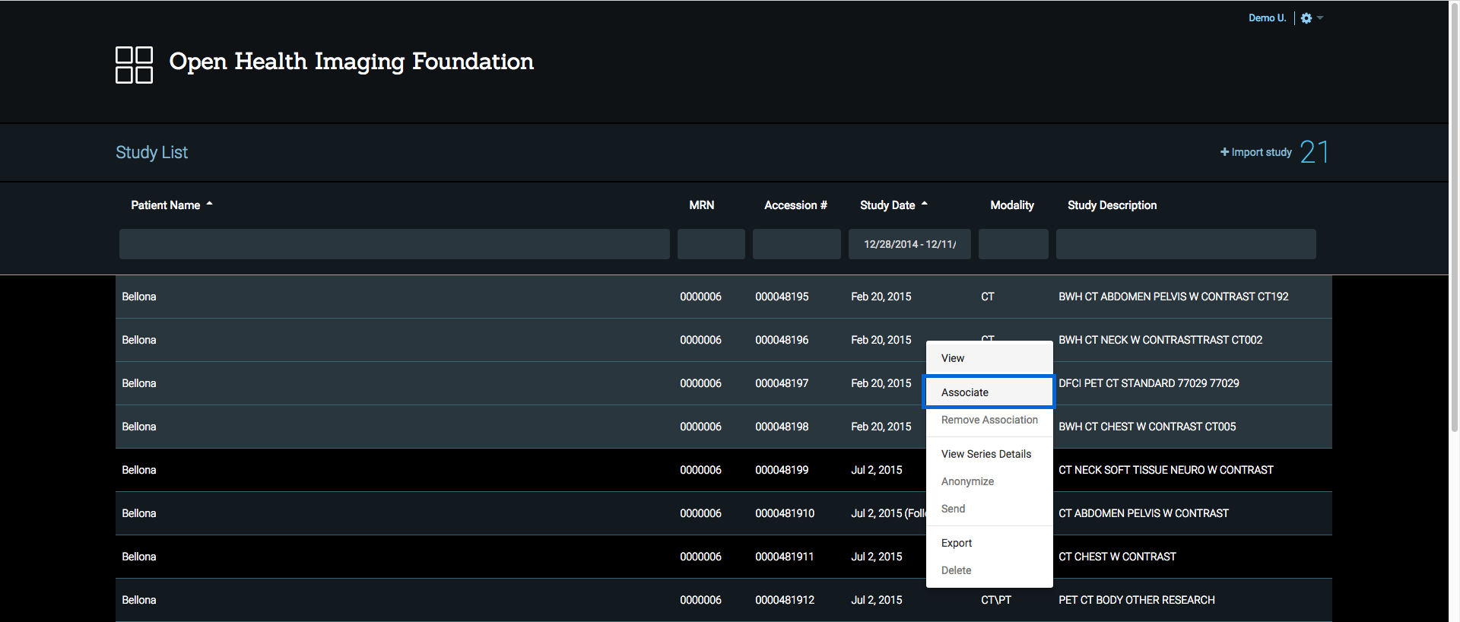Screen dimensions: 1460x622
Task: Click the vertical page scrollbar
Action: pyautogui.click(x=1454, y=228)
